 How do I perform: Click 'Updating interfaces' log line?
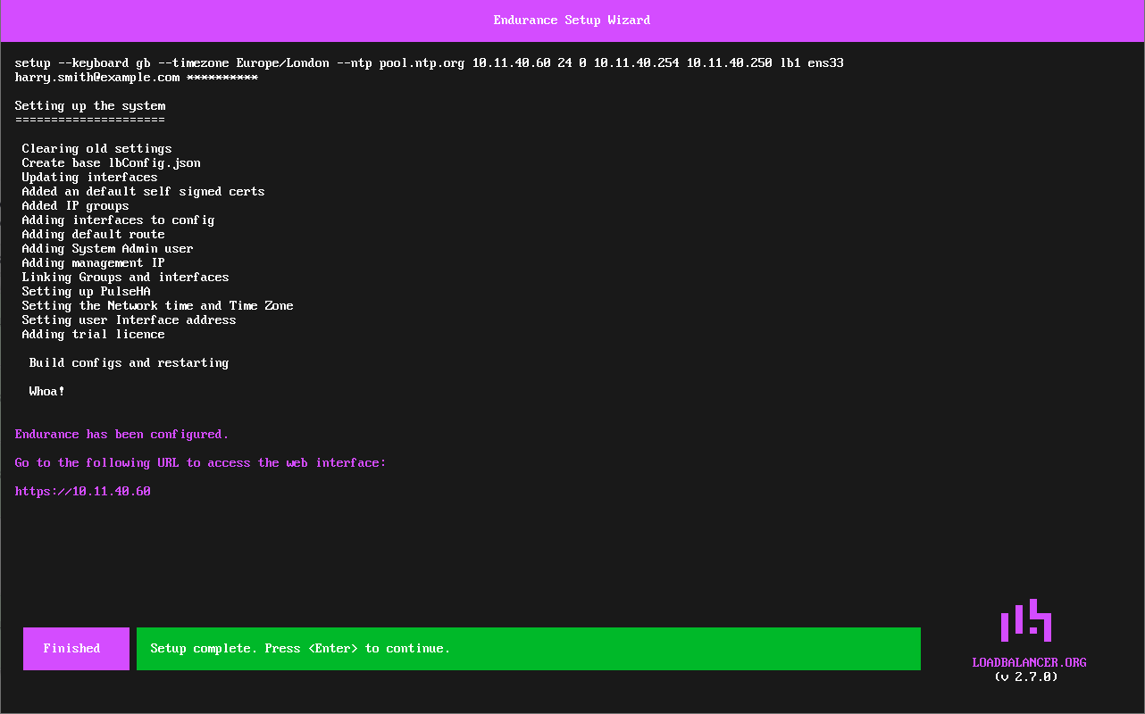90,178
